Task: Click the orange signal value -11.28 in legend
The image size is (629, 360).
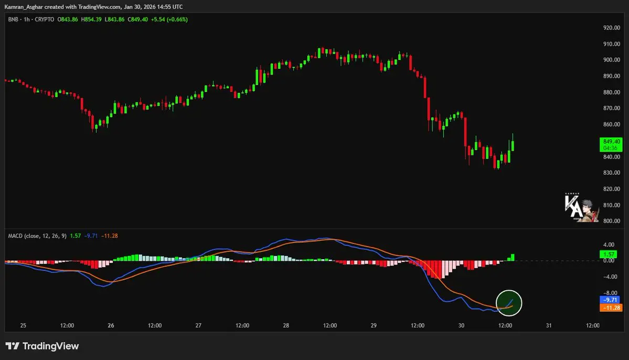Action: pyautogui.click(x=110, y=236)
